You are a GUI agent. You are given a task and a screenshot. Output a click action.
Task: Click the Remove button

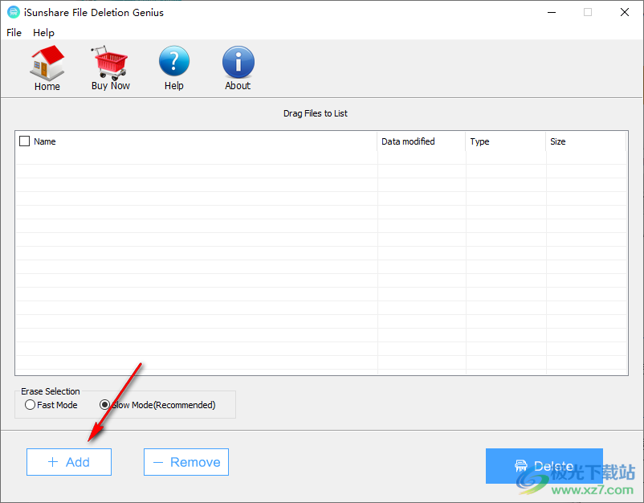pyautogui.click(x=186, y=462)
